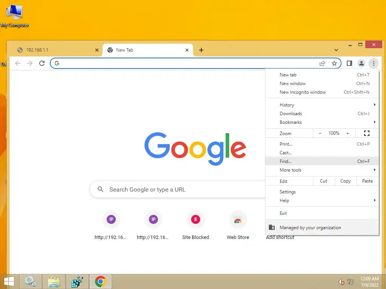Click the Cut button in Edit row
Screen dimensions: 386x289
[x=324, y=181]
